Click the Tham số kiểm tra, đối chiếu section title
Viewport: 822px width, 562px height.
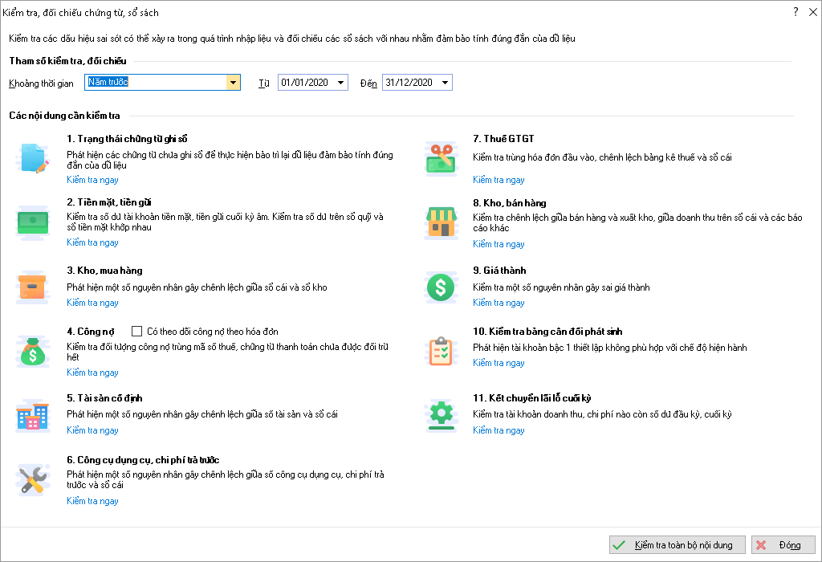click(67, 61)
